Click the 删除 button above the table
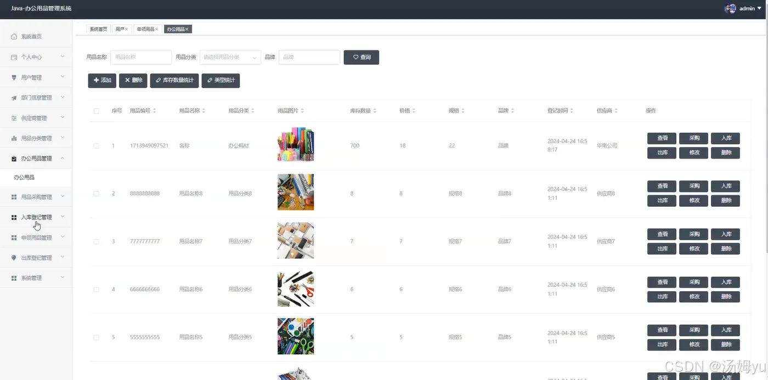The image size is (768, 380). [x=133, y=80]
